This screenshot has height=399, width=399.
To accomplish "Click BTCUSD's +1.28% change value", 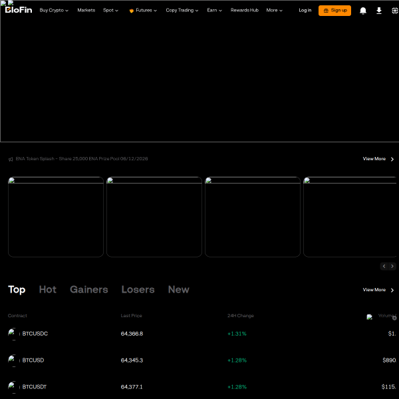I will pyautogui.click(x=237, y=360).
